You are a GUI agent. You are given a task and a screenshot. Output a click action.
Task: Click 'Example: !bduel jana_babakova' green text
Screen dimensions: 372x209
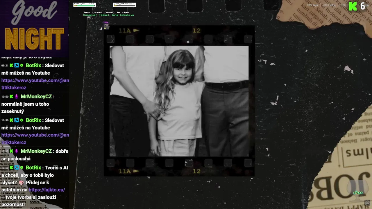click(x=108, y=15)
